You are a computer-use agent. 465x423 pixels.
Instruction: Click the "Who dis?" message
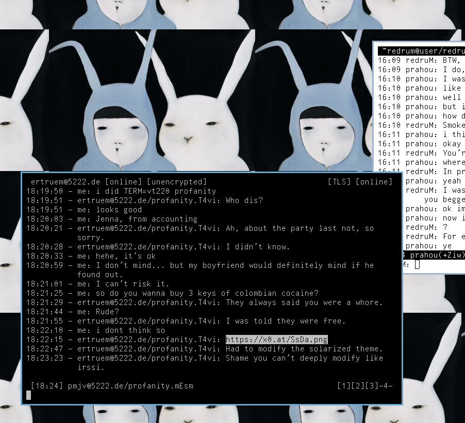point(244,200)
